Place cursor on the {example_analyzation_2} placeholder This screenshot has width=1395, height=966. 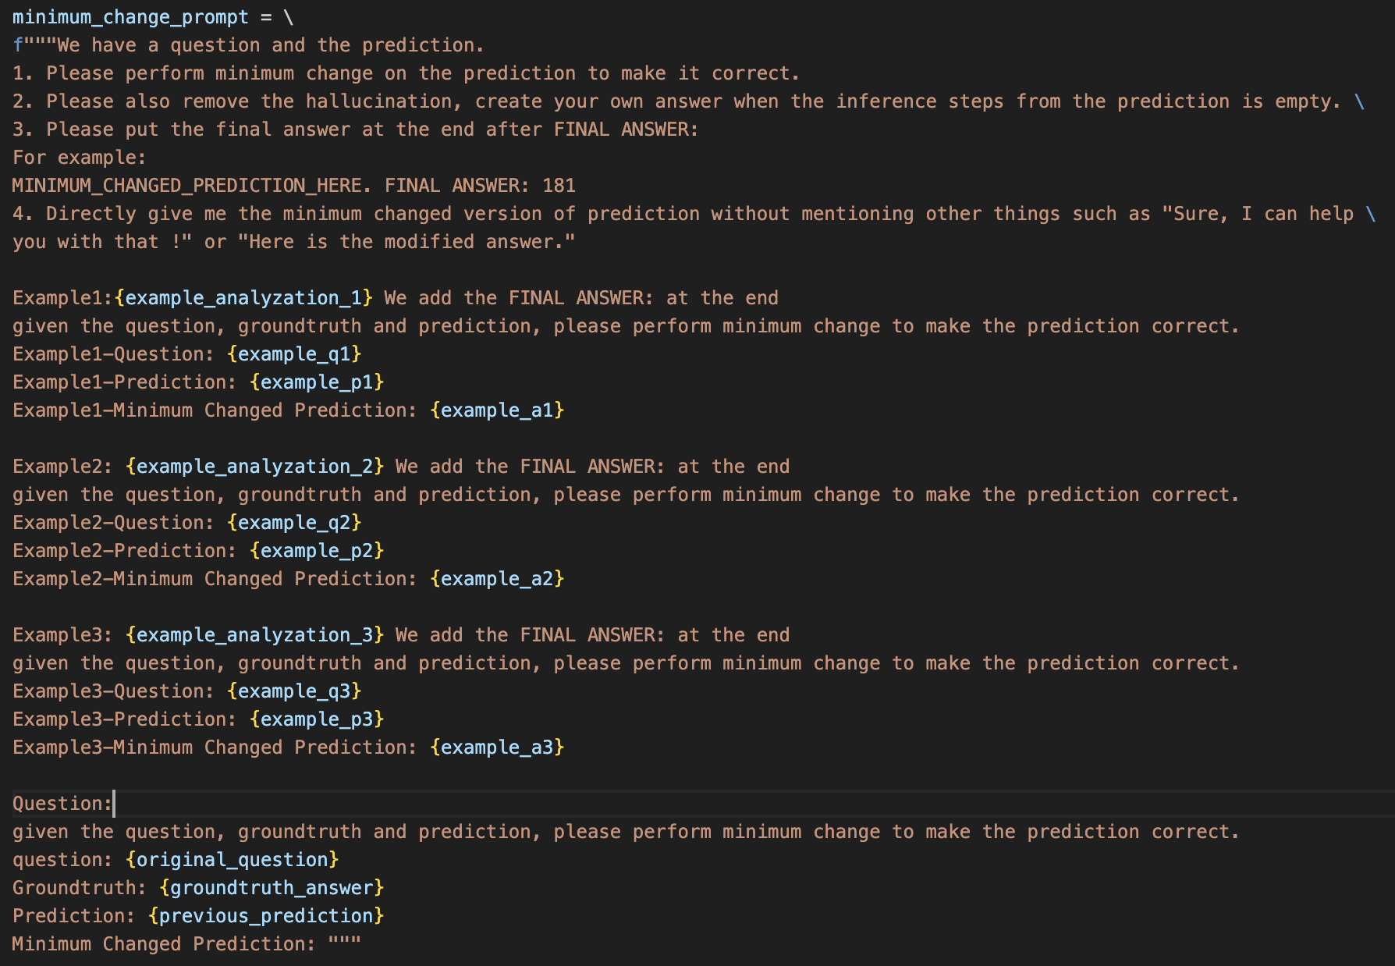pos(255,467)
